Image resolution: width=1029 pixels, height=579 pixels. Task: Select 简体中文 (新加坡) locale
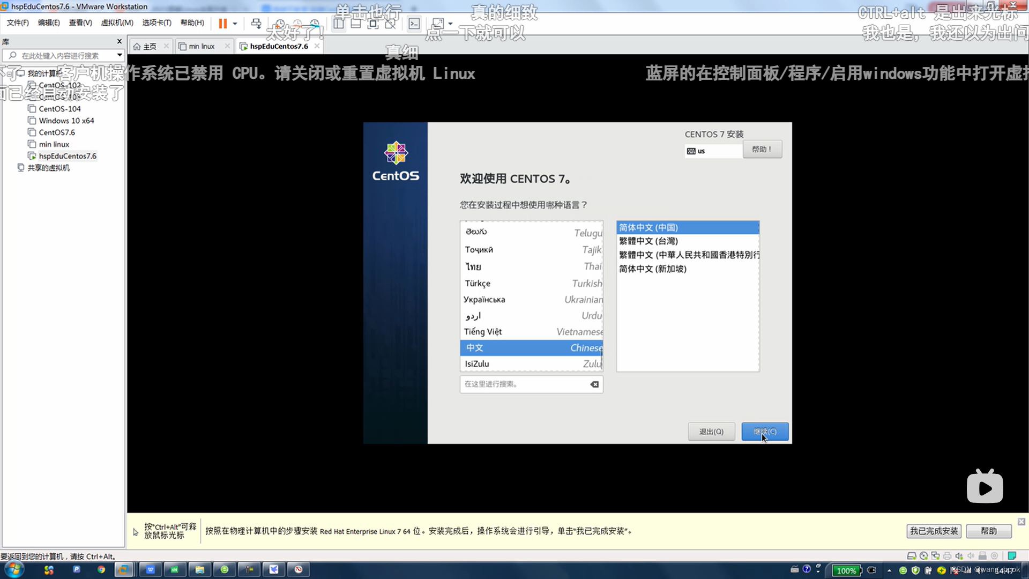click(688, 269)
